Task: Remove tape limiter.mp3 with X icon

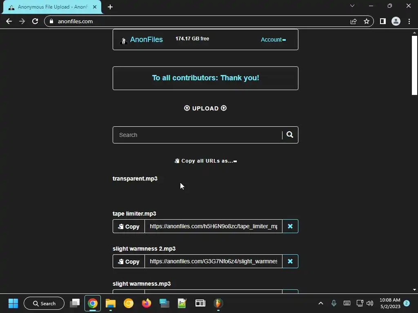Action: point(290,226)
